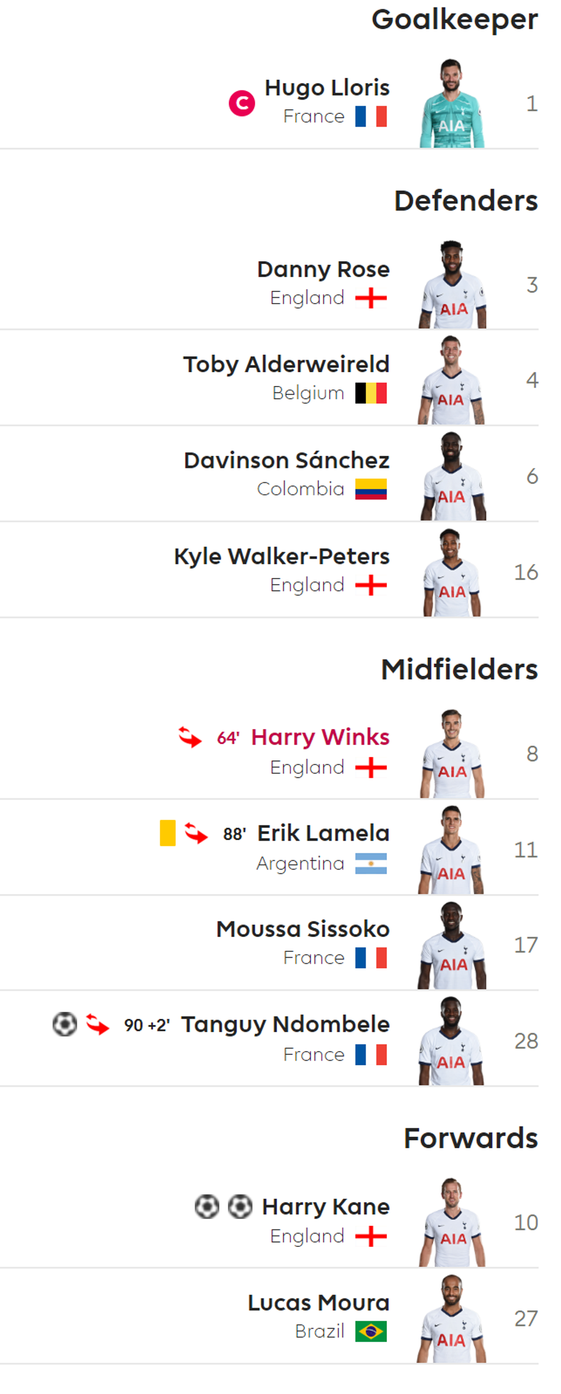Click the Brazil flag under Lucas Moura

click(x=371, y=1331)
